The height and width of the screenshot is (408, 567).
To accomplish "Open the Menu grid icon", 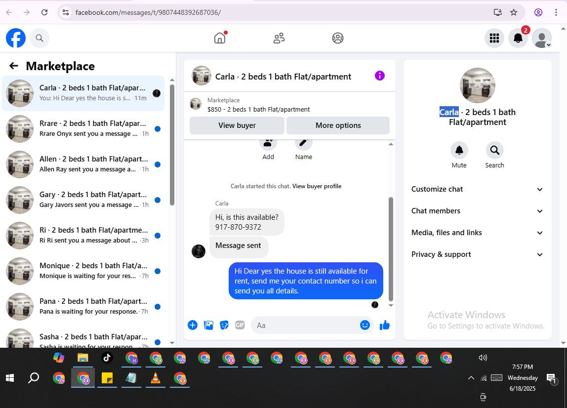I will [x=494, y=38].
